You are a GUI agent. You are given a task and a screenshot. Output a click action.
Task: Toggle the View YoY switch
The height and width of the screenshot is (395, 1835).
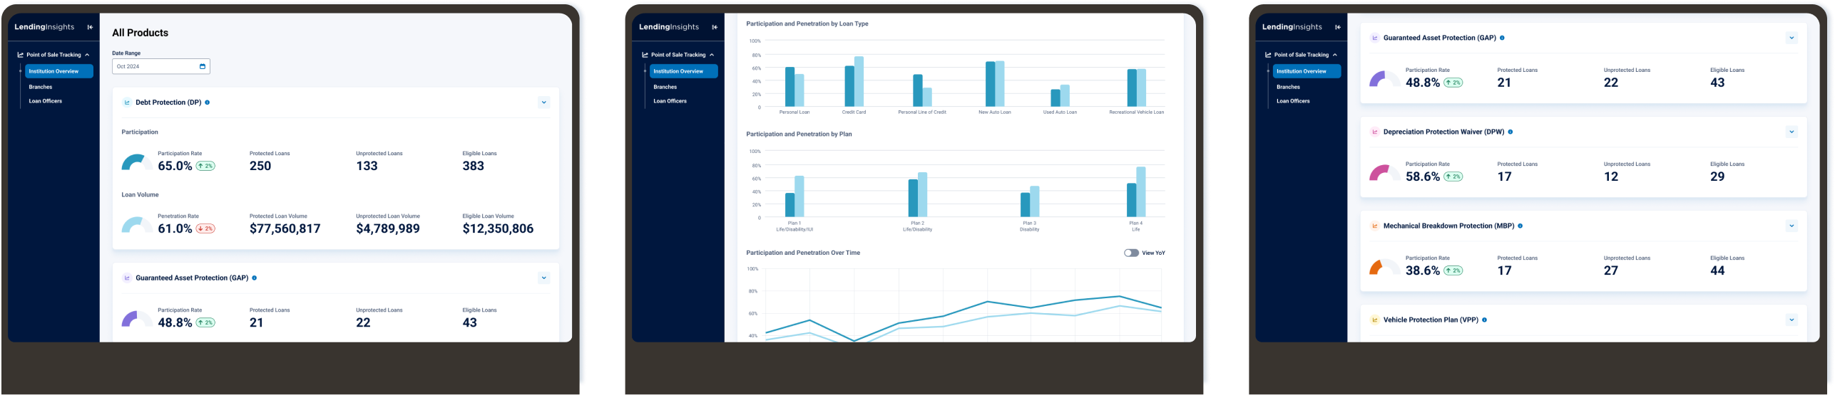(1131, 253)
